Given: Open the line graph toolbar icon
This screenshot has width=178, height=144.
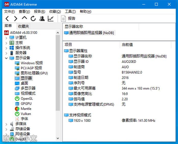Looking at the screenshot, I should point(51,19).
